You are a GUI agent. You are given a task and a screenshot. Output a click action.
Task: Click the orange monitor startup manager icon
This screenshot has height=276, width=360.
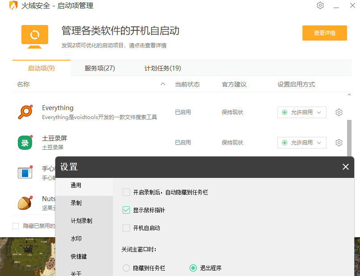pos(35,37)
